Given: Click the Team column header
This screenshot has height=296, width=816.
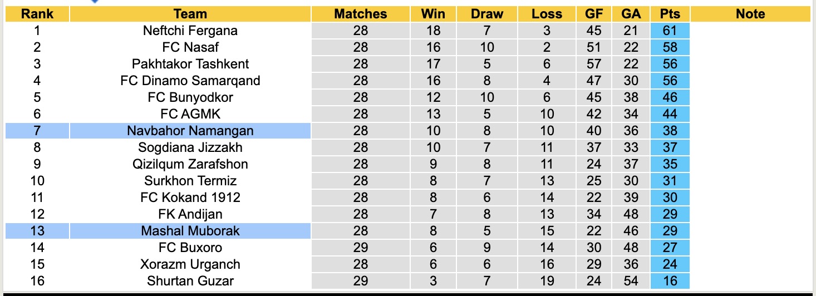Looking at the screenshot, I should click(190, 14).
